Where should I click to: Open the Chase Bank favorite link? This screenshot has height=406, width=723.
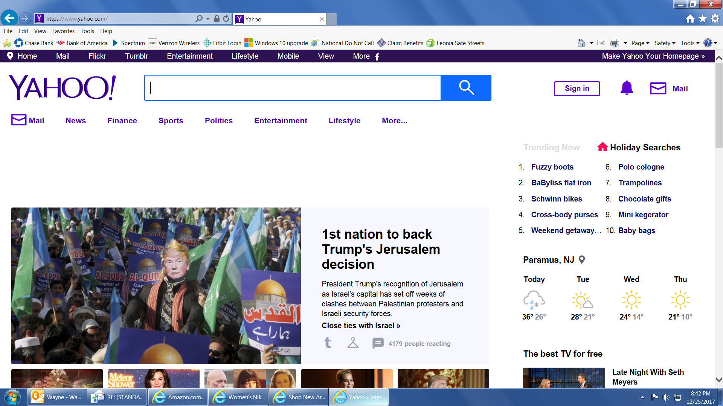(x=34, y=43)
